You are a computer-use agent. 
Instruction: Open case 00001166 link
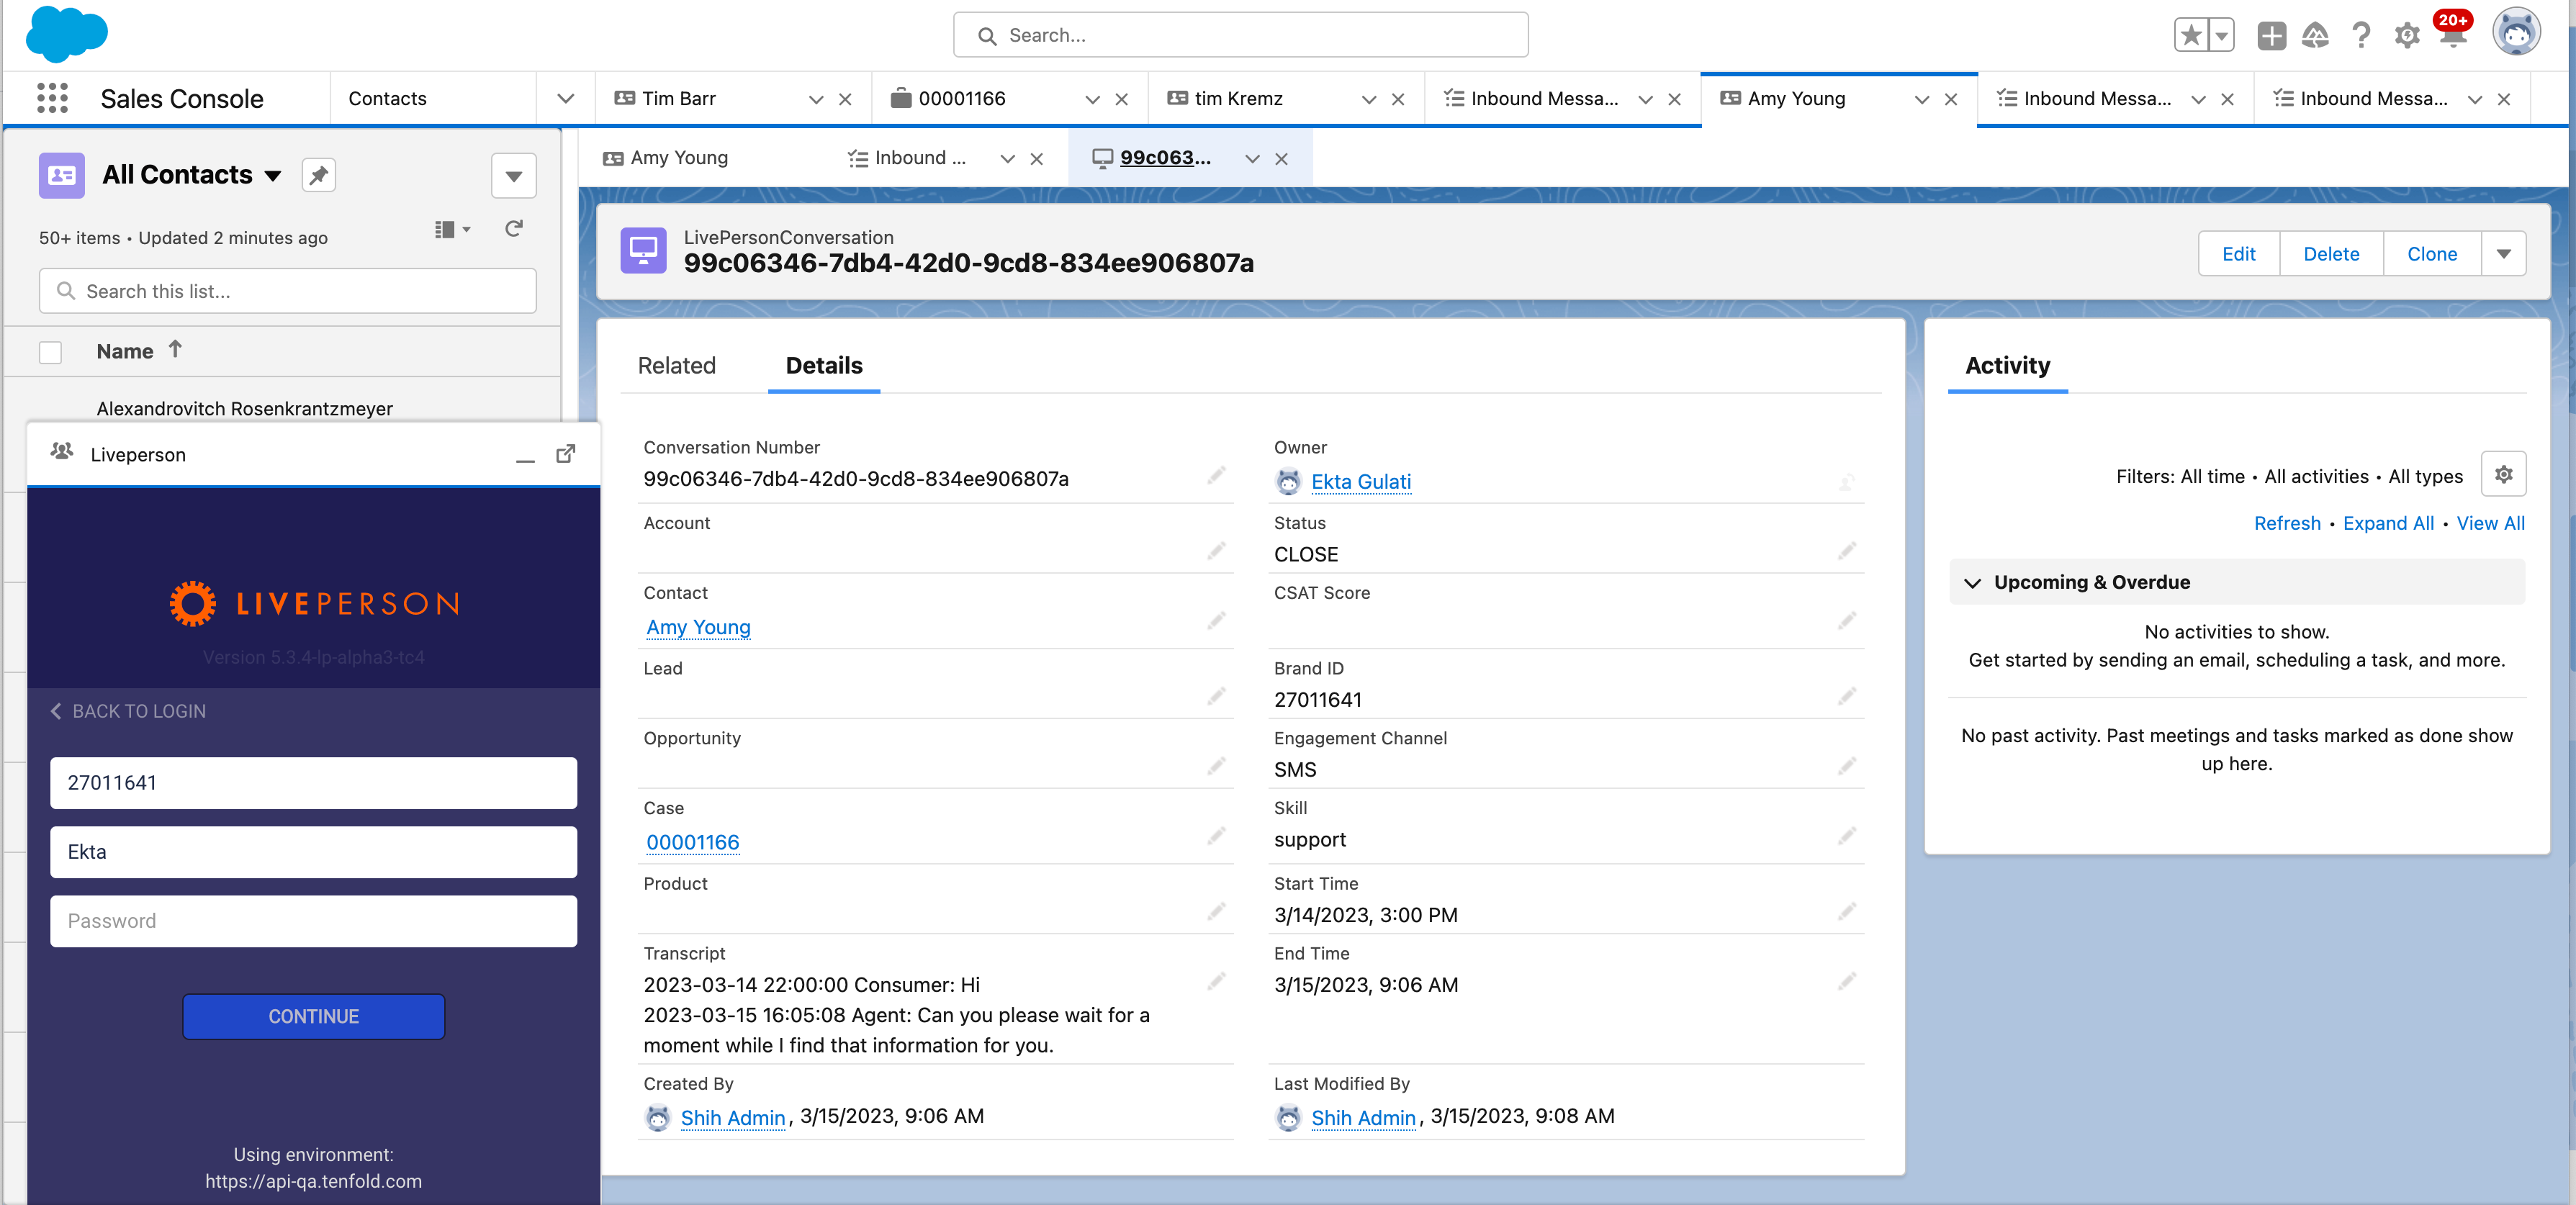click(692, 842)
